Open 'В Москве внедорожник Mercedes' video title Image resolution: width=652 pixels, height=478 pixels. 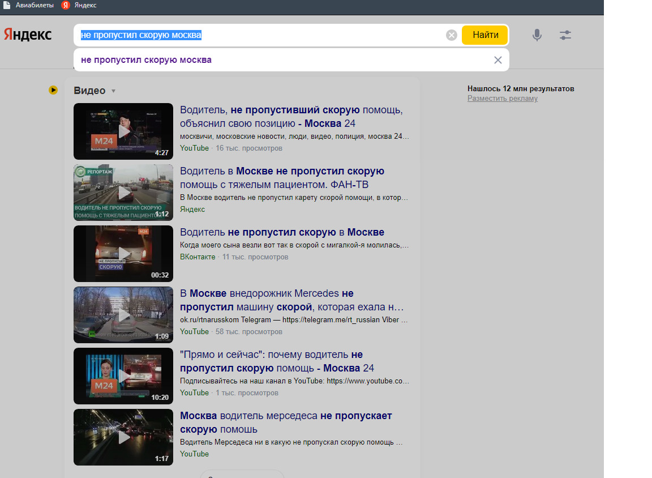point(292,300)
